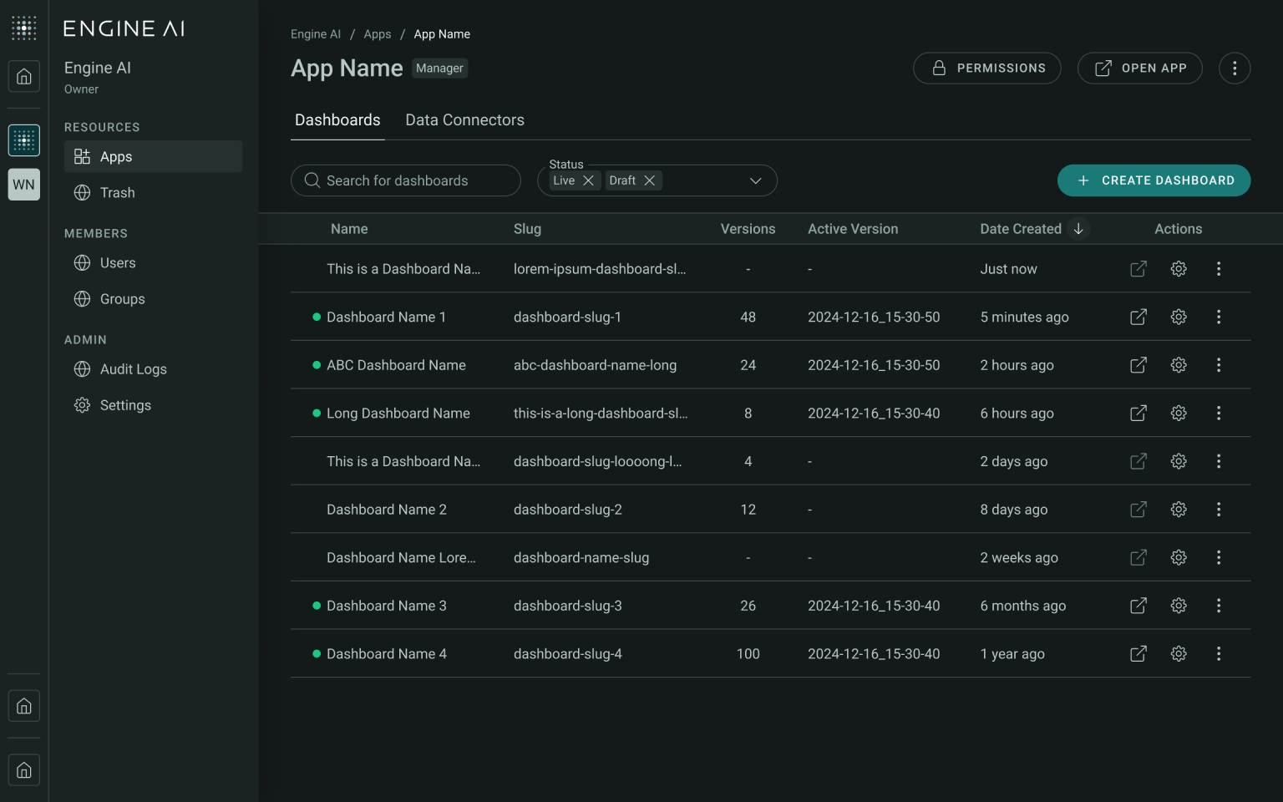Open more options for ABC Dashboard Name

(x=1219, y=365)
